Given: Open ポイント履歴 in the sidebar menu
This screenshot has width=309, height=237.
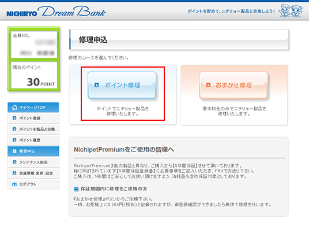Looking at the screenshot, I should pyautogui.click(x=33, y=140).
